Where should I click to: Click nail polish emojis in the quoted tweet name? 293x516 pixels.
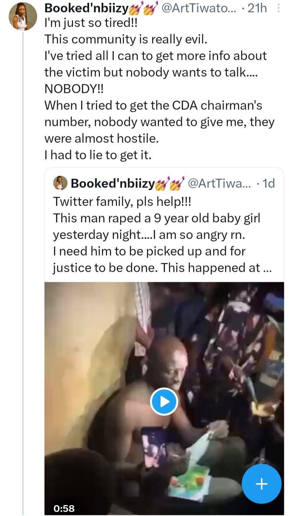pos(170,183)
